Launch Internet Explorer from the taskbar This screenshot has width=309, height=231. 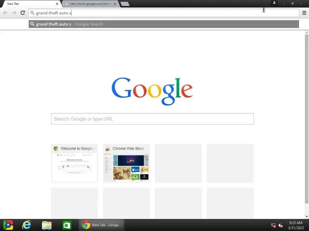point(27,225)
